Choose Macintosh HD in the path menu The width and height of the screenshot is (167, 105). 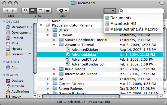[133, 24]
